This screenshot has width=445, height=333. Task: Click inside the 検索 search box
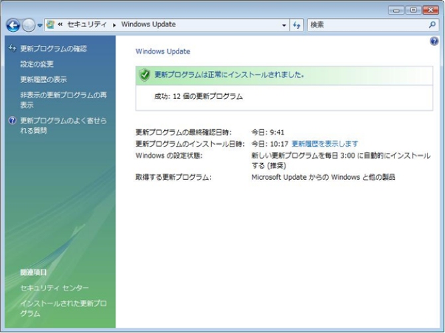click(365, 25)
